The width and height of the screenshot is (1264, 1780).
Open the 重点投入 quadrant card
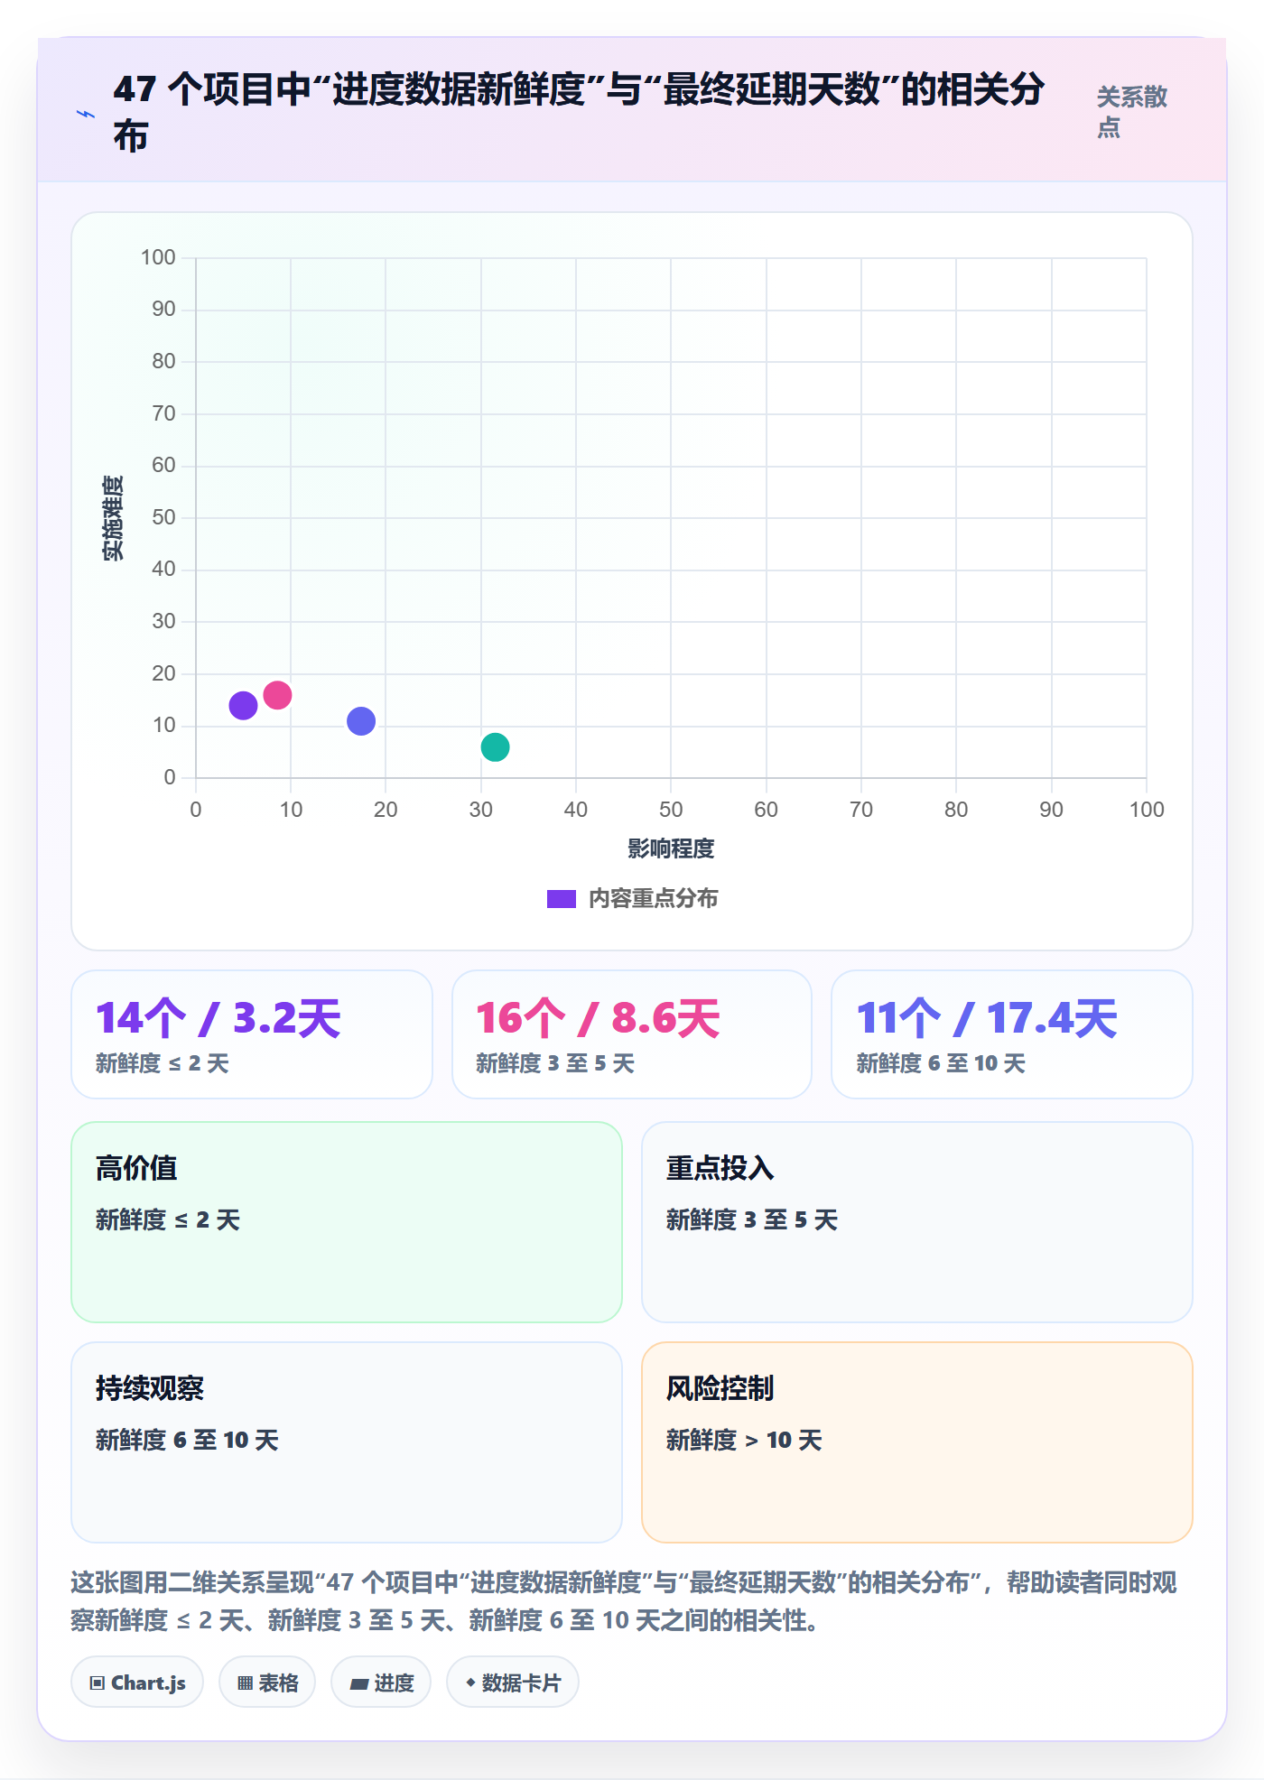917,1222
